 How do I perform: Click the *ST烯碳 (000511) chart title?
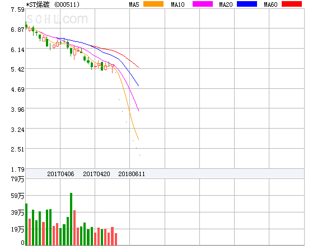point(53,4)
